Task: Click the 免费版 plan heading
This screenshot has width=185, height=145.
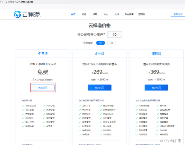Action: [x=43, y=54]
